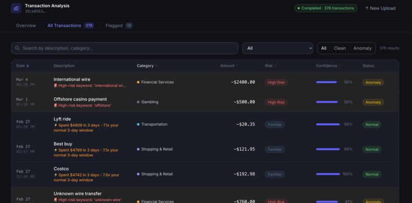The height and width of the screenshot is (203, 412).
Task: Click the New Upload button
Action: coord(380,8)
